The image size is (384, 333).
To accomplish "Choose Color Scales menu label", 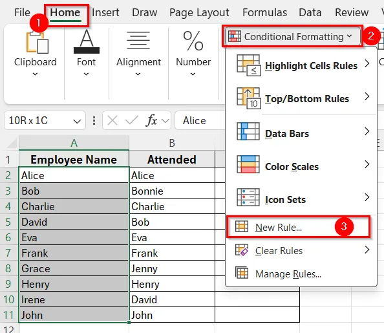I will [x=292, y=167].
